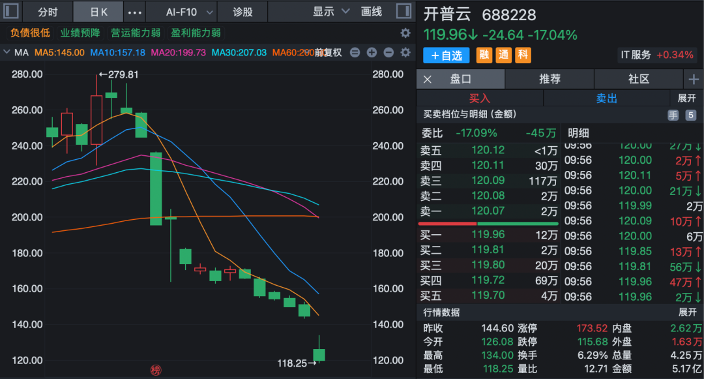Click the 通 Stock Connect icon

503,55
